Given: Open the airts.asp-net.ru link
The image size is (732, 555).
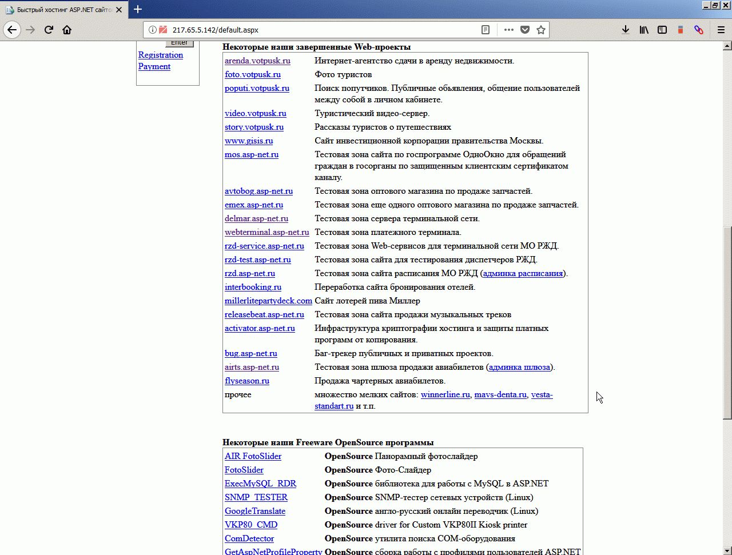Looking at the screenshot, I should pyautogui.click(x=252, y=367).
